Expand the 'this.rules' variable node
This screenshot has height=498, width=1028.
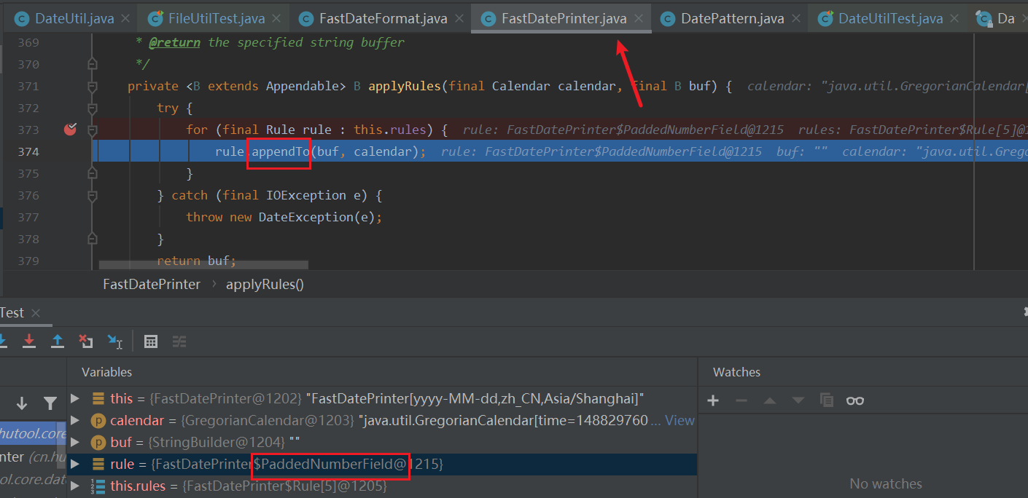[75, 486]
